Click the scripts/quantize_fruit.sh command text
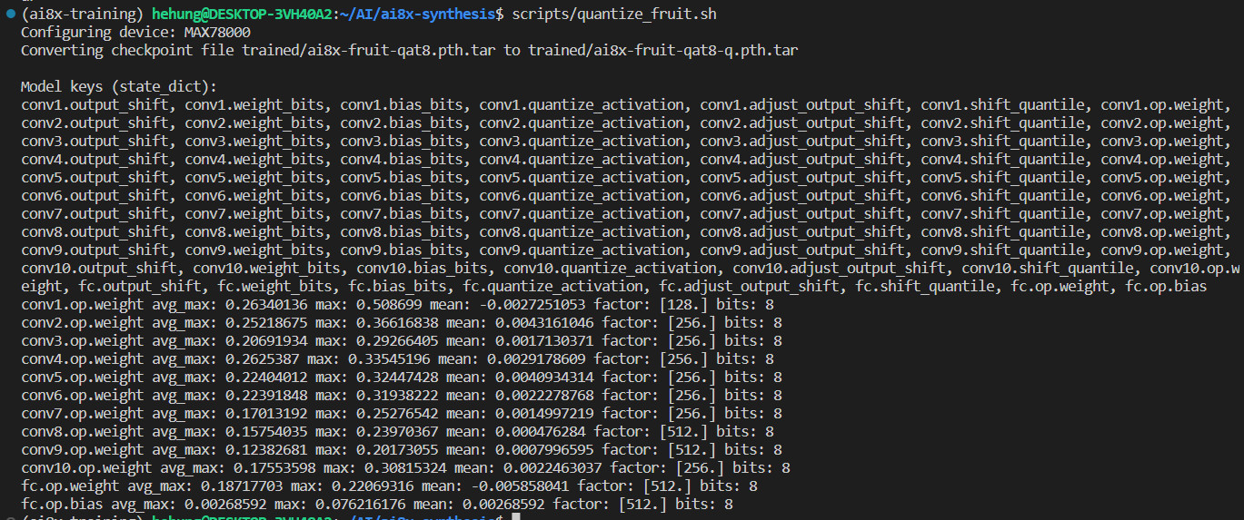1244x520 pixels. tap(625, 15)
